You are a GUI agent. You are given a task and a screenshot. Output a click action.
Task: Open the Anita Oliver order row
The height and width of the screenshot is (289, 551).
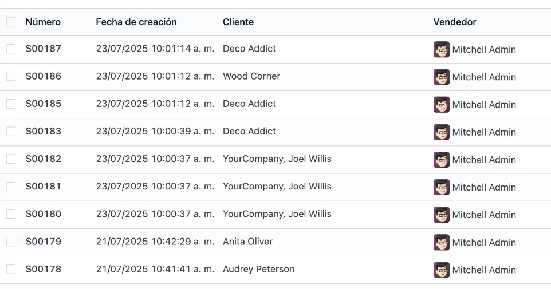click(x=247, y=242)
